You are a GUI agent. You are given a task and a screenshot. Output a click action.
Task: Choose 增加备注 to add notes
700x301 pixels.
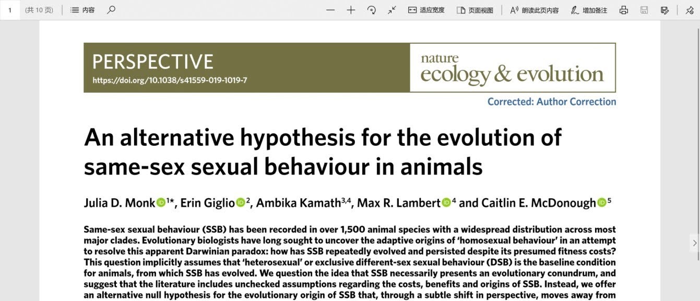click(589, 10)
